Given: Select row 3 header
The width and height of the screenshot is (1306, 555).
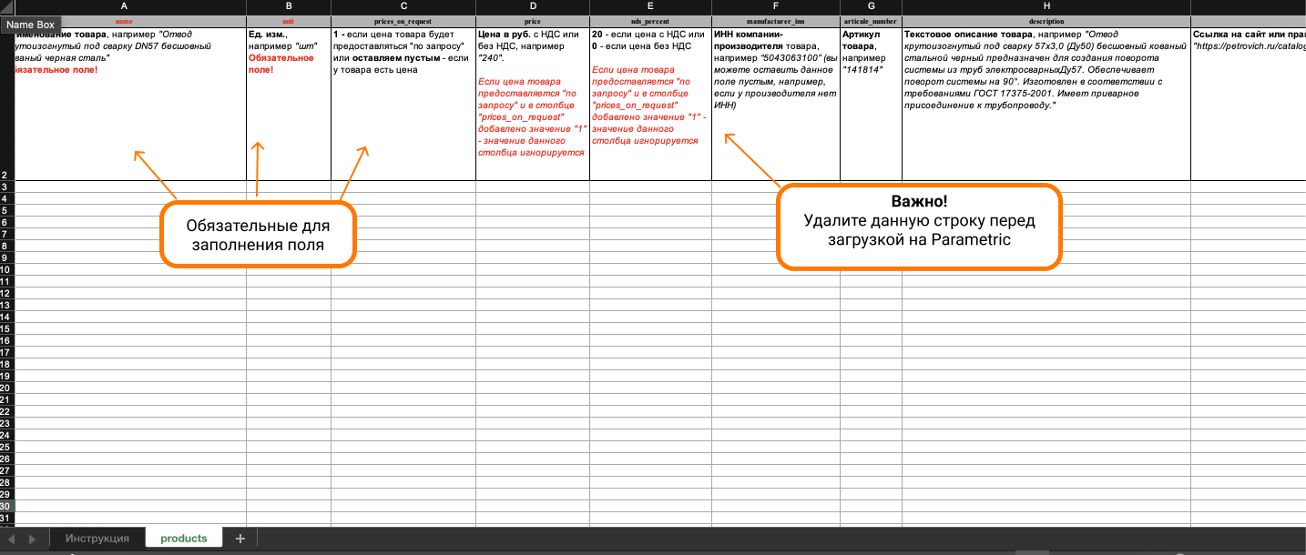Looking at the screenshot, I should point(7,187).
